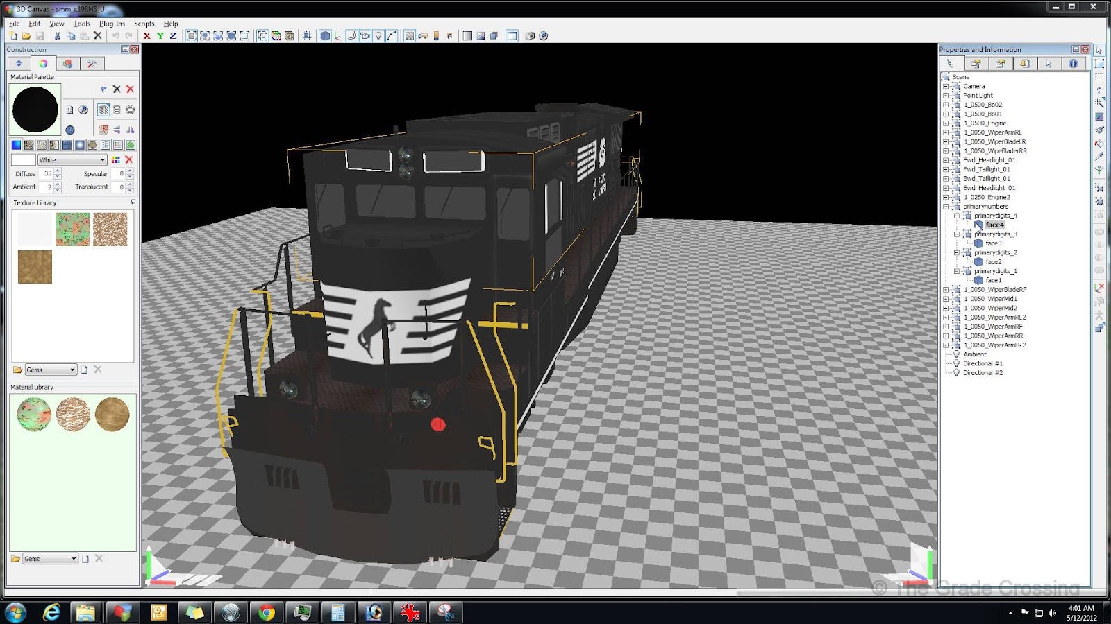Switch to the color wheel materials tab

(x=43, y=64)
